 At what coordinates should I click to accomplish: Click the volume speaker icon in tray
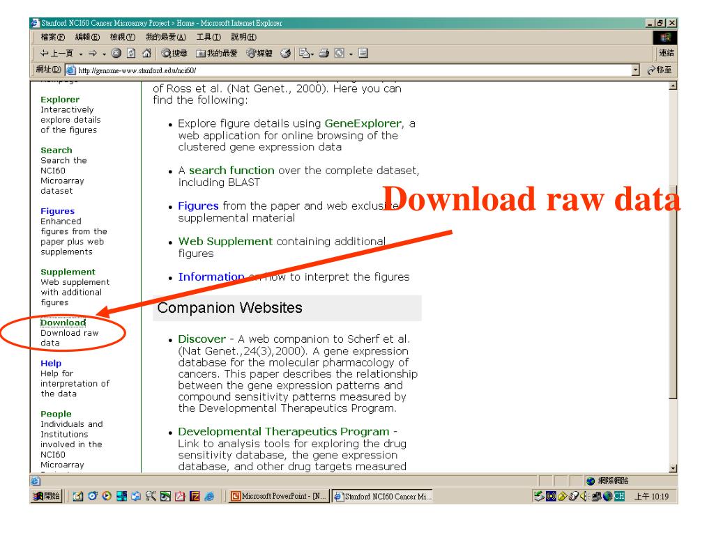(584, 496)
